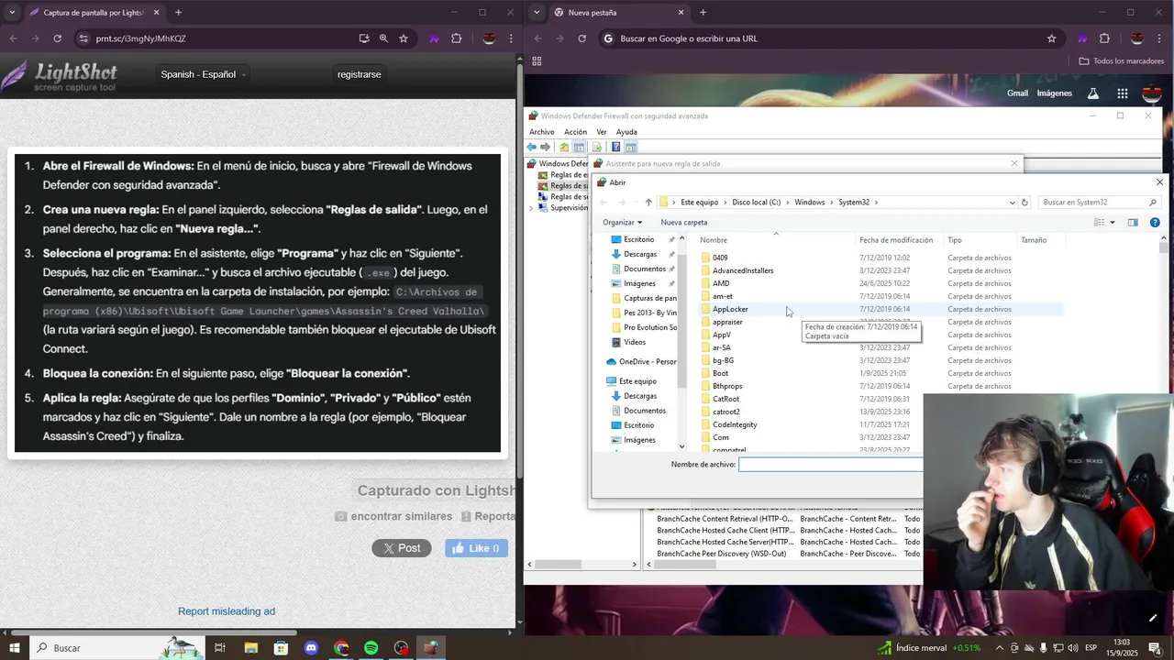Click the tab search dropdown in left Chrome
The image size is (1174, 660).
click(x=12, y=13)
